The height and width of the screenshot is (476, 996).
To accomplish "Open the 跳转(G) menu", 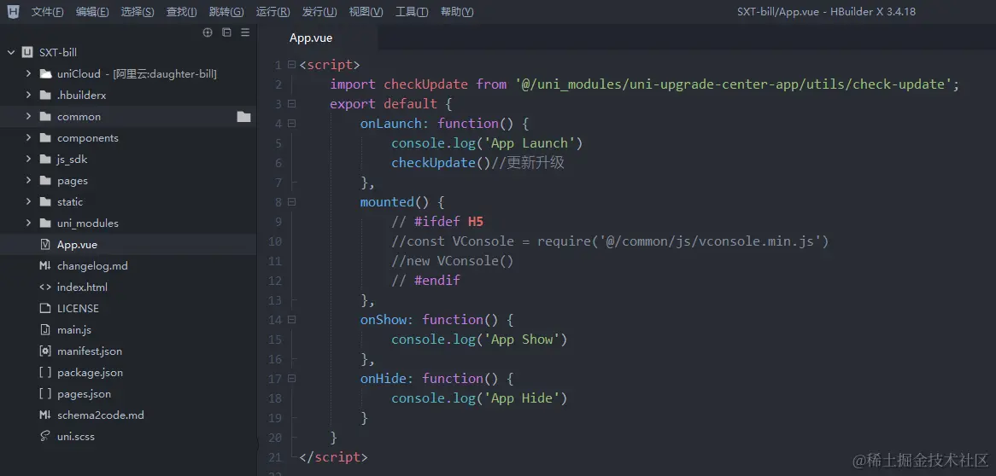I will point(226,11).
